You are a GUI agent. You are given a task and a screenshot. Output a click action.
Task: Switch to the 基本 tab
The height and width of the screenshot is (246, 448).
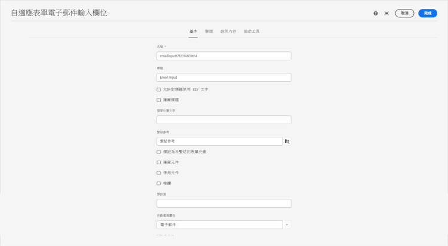[194, 32]
